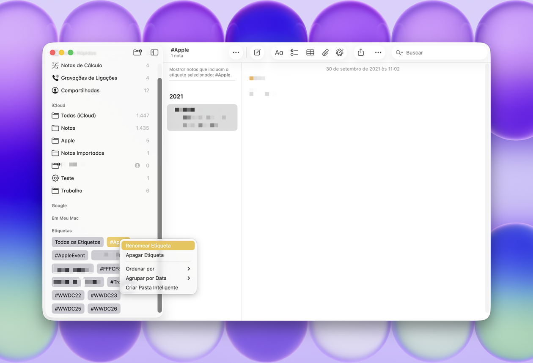
Task: Expand the Google account section
Action: click(x=59, y=206)
